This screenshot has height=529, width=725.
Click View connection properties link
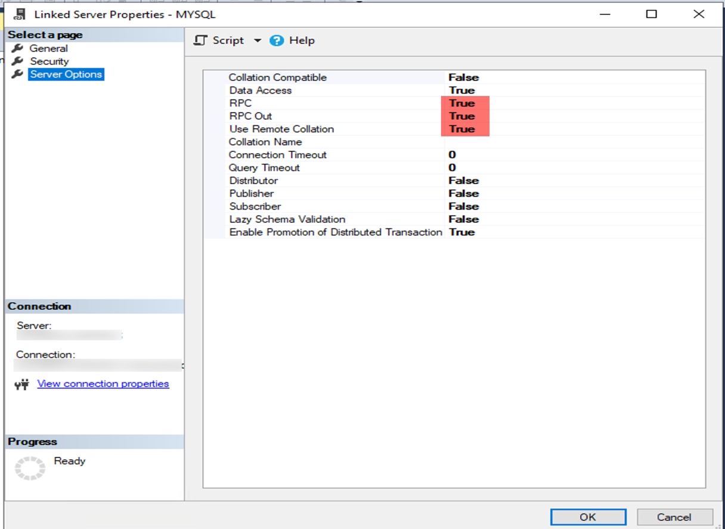click(x=103, y=384)
